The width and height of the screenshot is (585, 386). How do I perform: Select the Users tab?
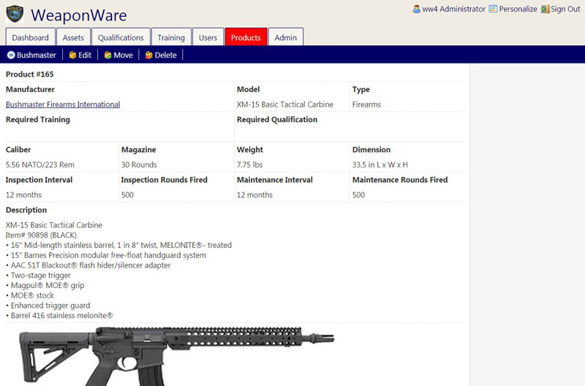pos(208,37)
